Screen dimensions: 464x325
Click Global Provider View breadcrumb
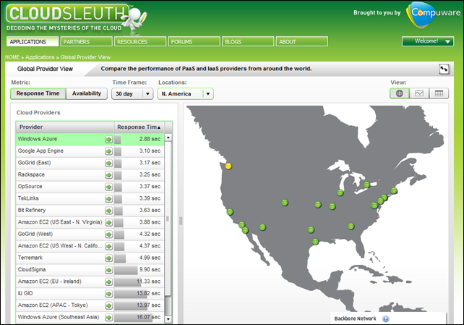pyautogui.click(x=85, y=57)
